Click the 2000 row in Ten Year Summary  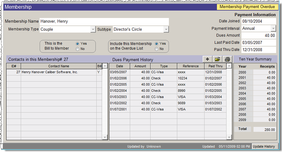255,72
